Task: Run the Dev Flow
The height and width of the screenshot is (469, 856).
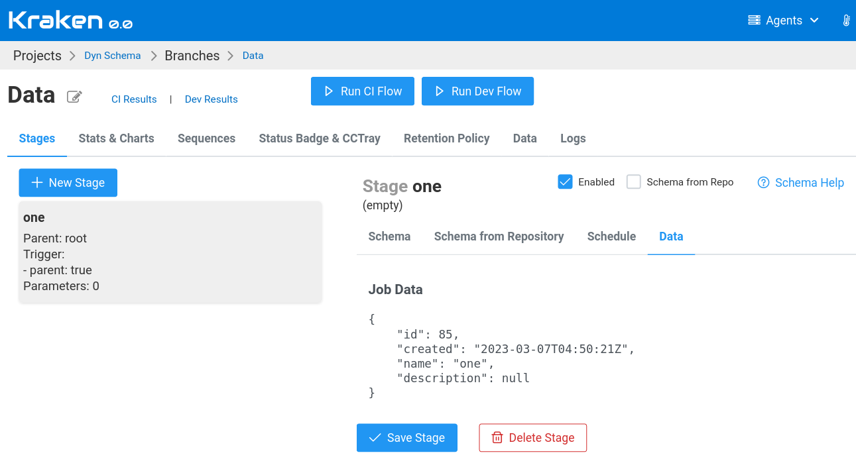Action: click(x=477, y=91)
